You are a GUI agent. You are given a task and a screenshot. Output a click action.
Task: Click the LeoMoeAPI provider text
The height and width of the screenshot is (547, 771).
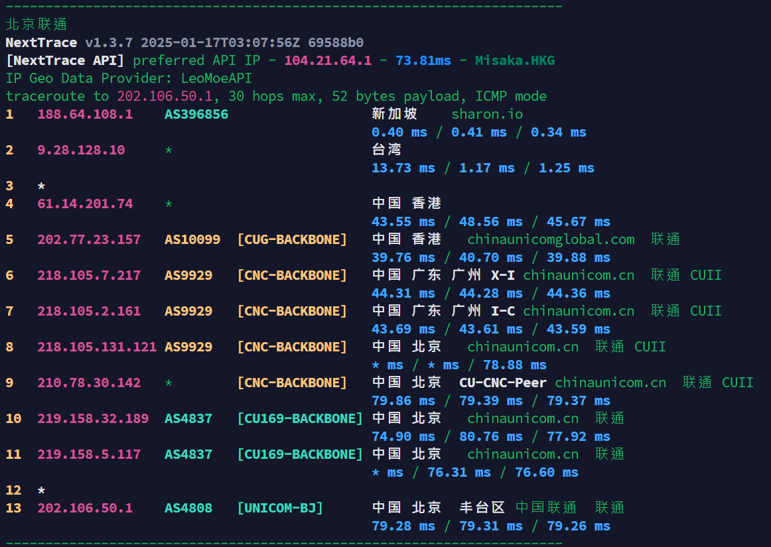coord(216,78)
